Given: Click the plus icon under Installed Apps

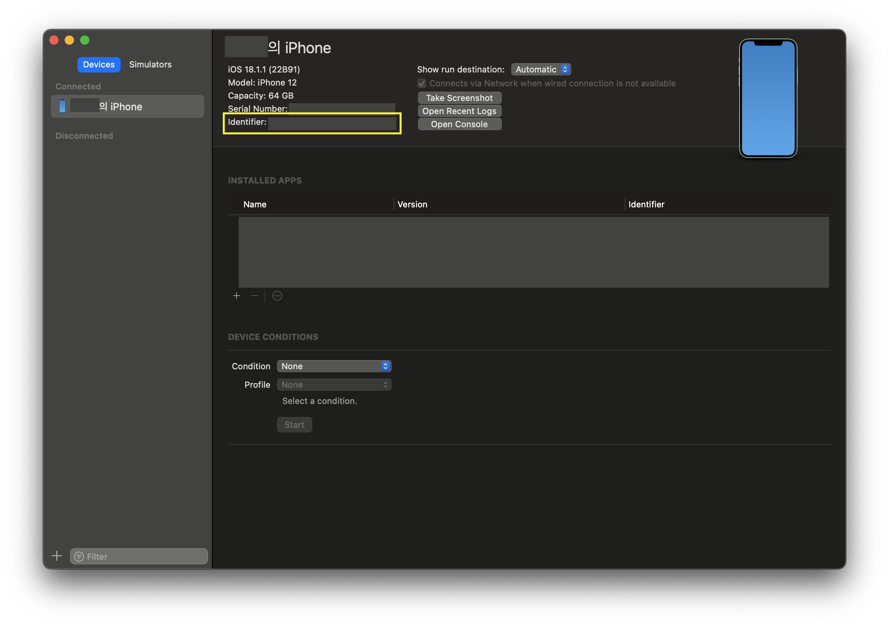Looking at the screenshot, I should click(x=237, y=296).
